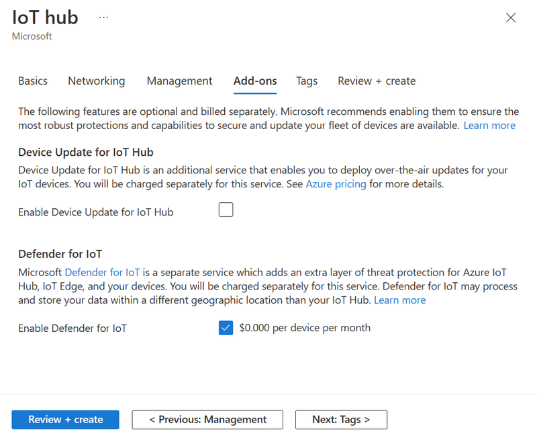Switch to the Basics tab

[x=32, y=81]
